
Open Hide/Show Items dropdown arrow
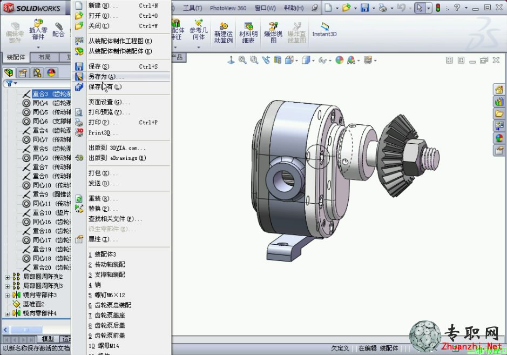coord(330,61)
